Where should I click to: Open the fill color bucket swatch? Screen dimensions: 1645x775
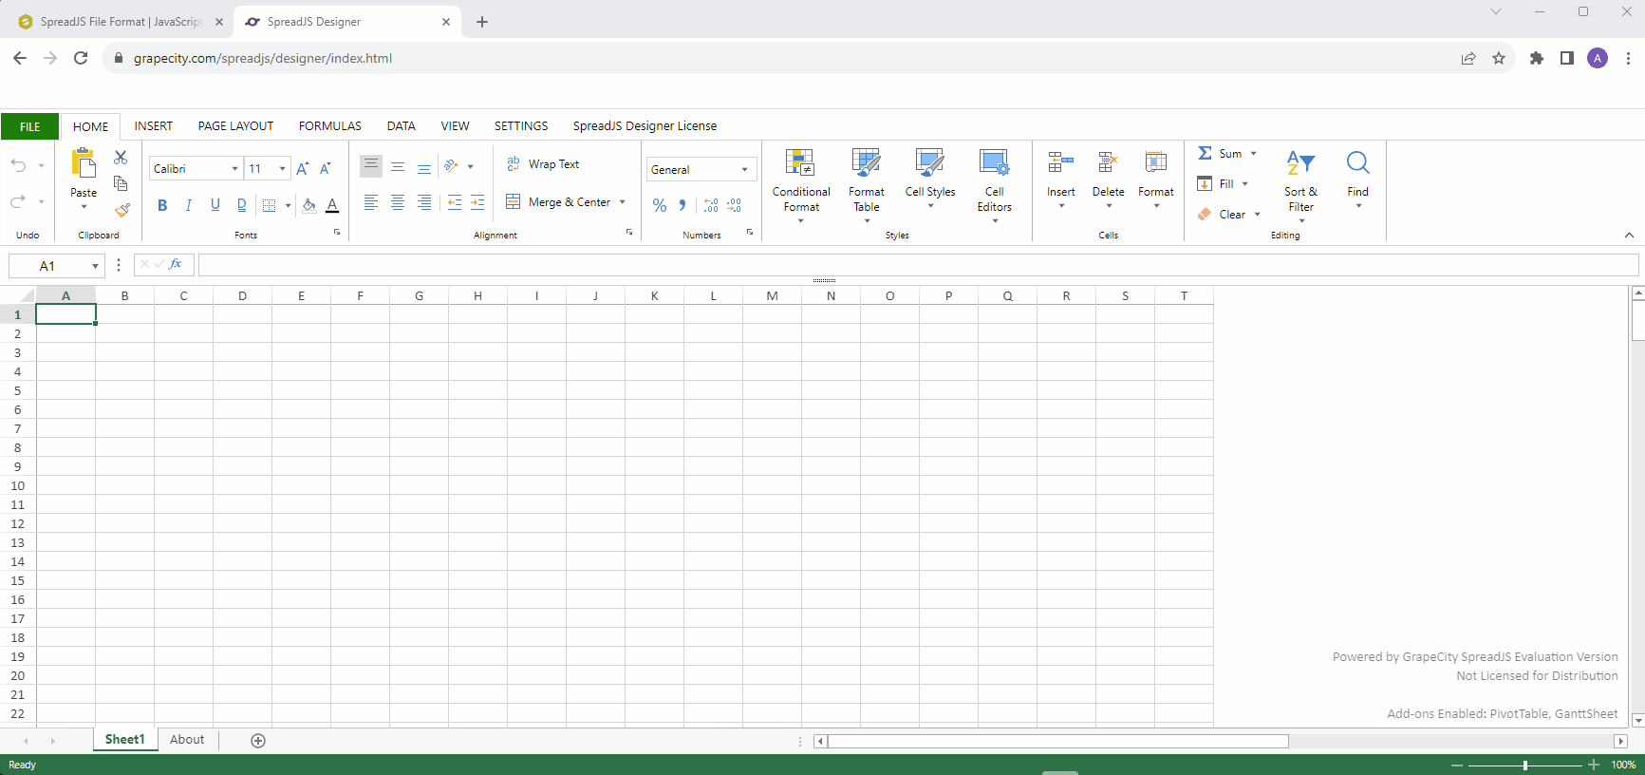pos(308,205)
